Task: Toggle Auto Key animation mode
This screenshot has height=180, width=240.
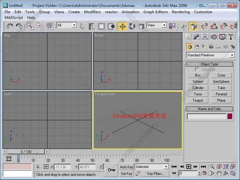Action: click(x=126, y=167)
